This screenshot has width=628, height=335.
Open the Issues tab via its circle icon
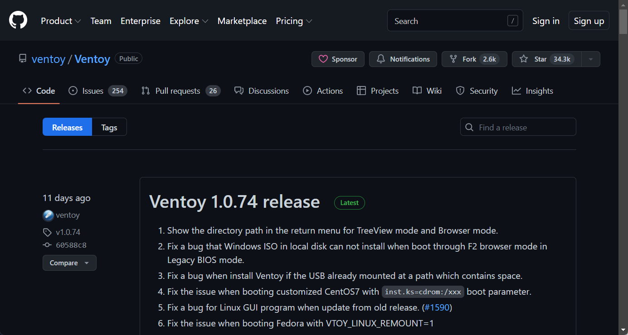(73, 91)
